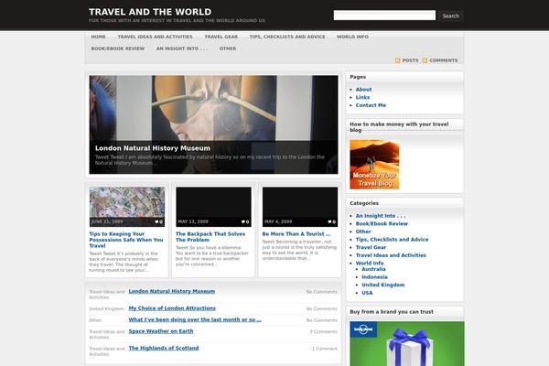Open the Comments feed link
The width and height of the screenshot is (549, 366).
point(444,60)
